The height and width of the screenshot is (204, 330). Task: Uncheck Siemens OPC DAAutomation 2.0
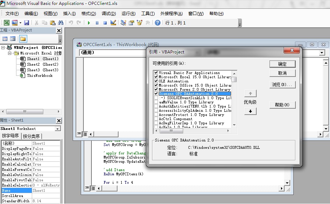tap(156, 94)
